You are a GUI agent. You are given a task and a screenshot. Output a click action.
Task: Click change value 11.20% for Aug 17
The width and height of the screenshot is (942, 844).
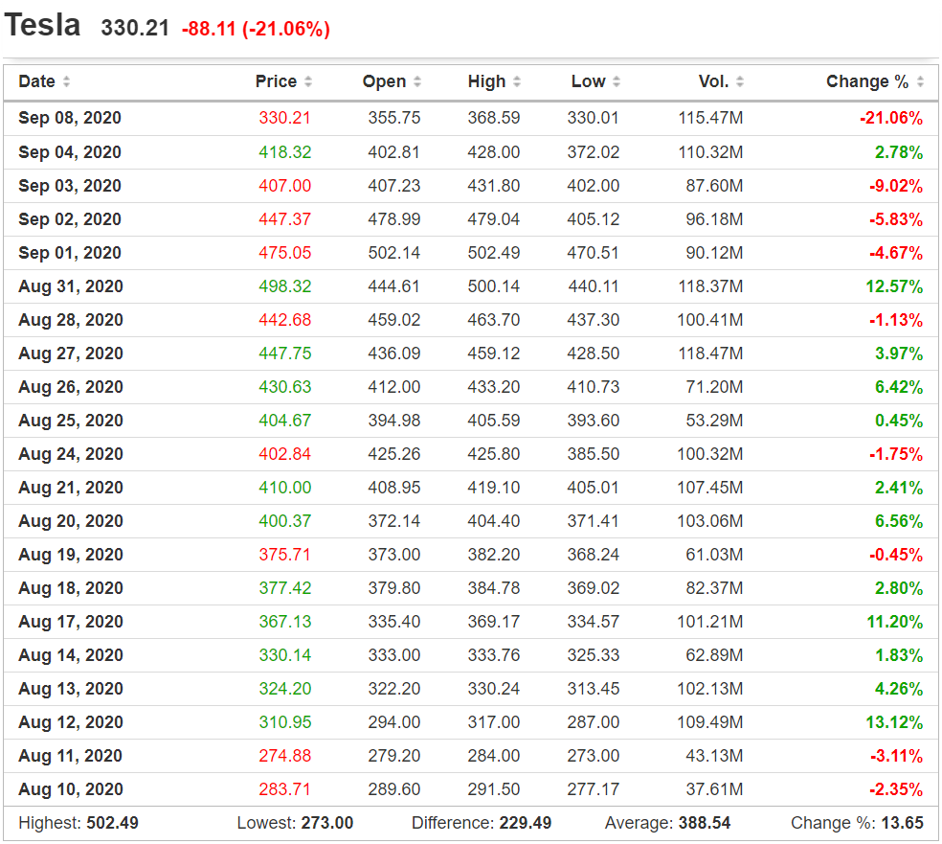(894, 622)
